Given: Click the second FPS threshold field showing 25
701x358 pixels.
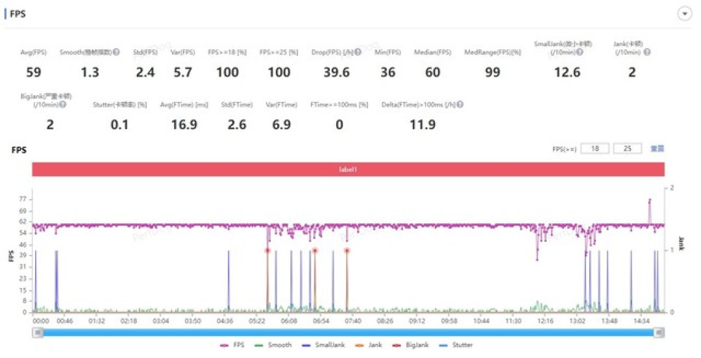Looking at the screenshot, I should pyautogui.click(x=627, y=149).
